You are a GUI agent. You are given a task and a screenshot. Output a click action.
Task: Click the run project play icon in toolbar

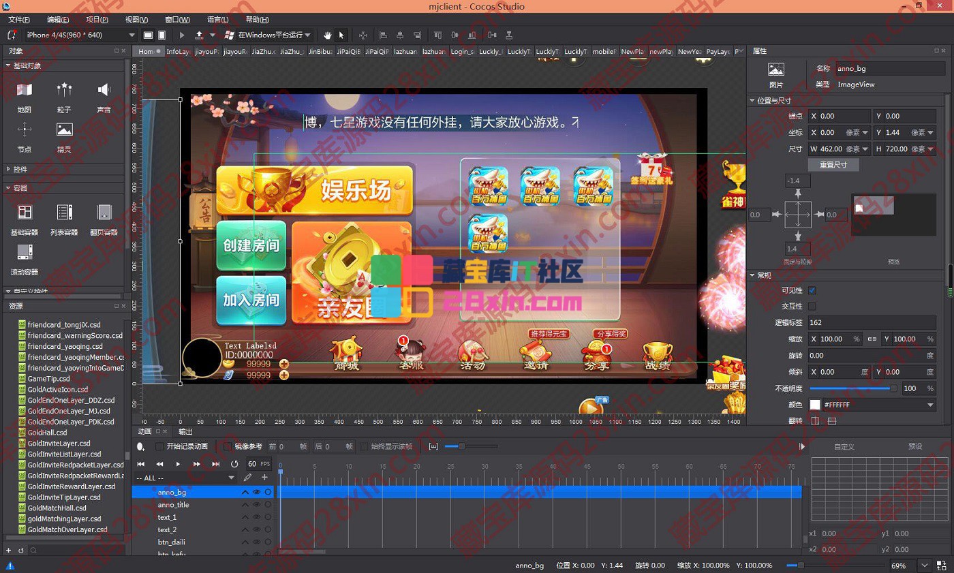point(182,35)
